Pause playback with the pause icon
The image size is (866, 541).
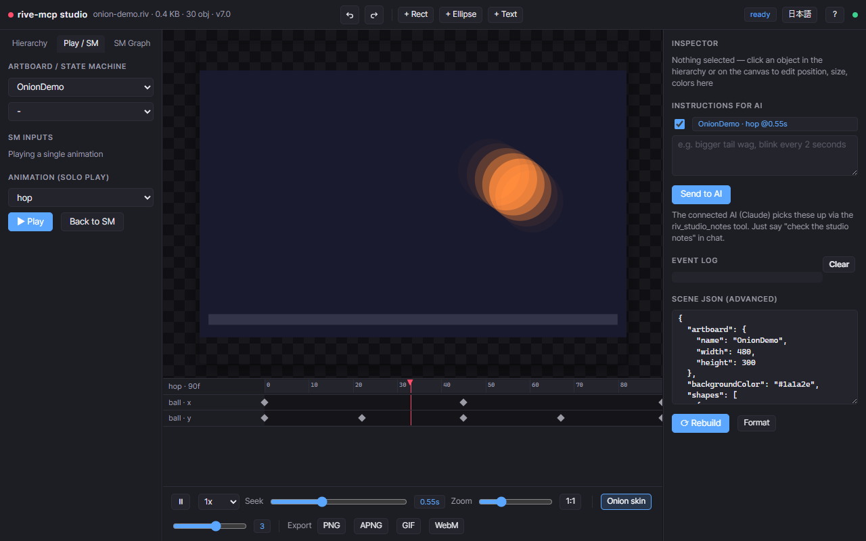pos(180,501)
